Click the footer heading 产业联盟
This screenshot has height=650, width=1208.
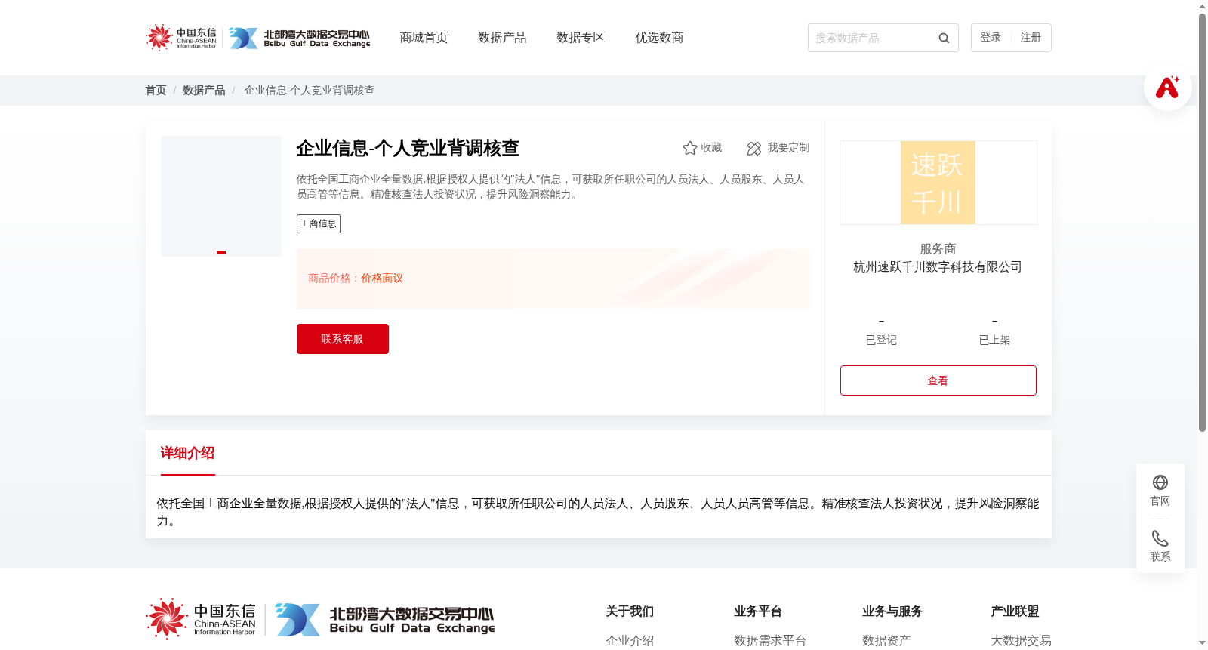point(1015,611)
